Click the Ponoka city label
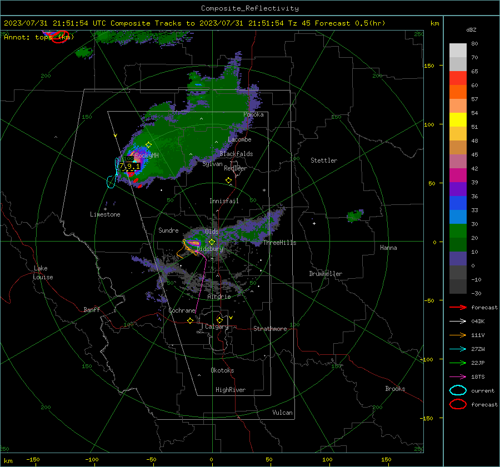This screenshot has height=467, width=500. point(253,114)
